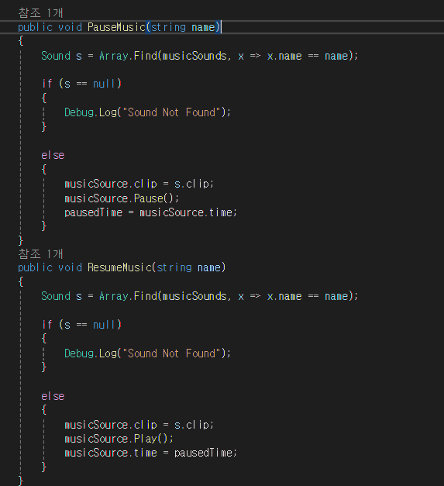Click "musicSource.time = pausedTime;" line

tap(150, 453)
